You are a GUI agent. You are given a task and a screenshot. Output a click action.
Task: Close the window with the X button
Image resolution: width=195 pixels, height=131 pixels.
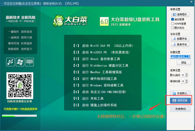click(191, 2)
